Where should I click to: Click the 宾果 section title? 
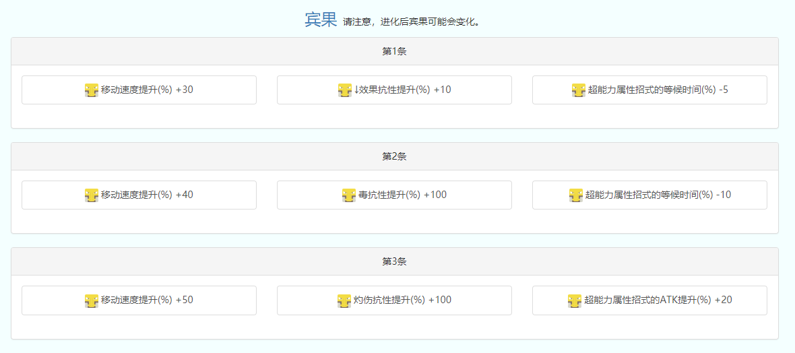pyautogui.click(x=321, y=20)
